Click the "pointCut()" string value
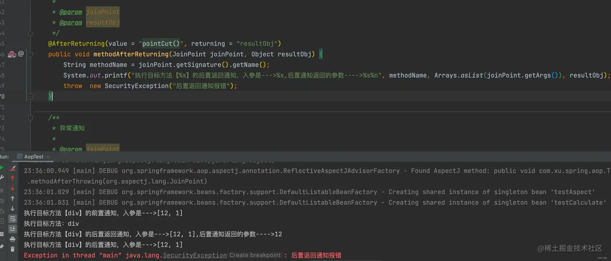 [162, 44]
